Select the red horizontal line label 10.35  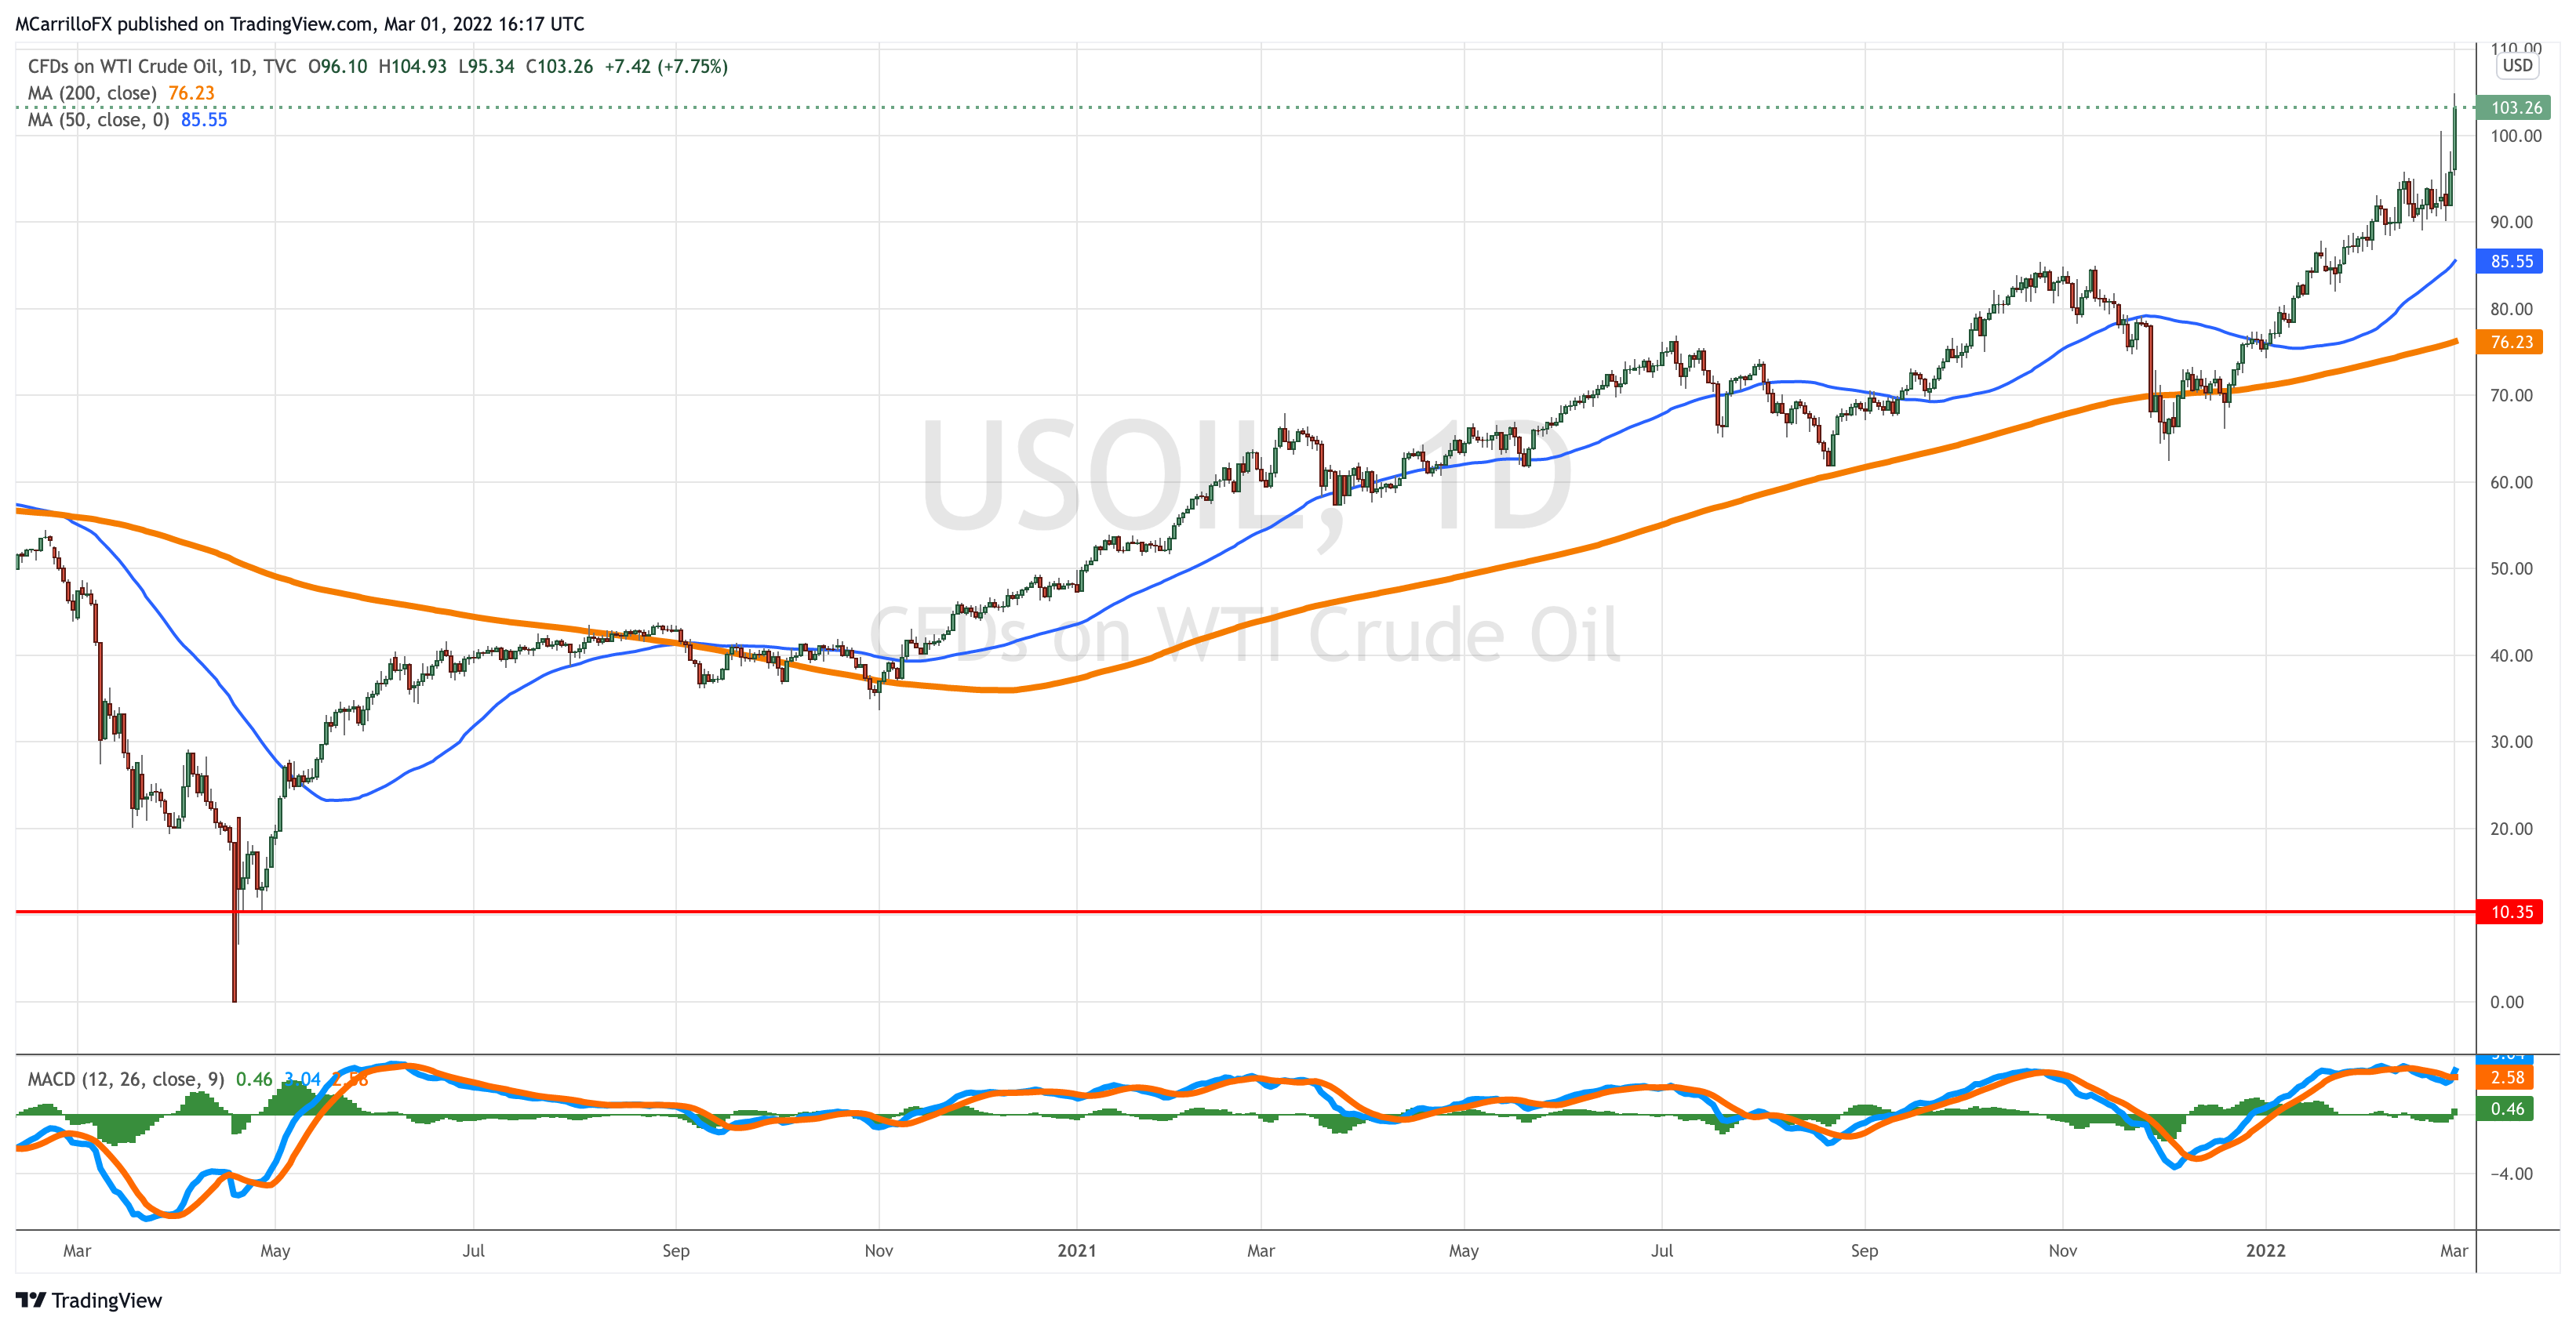(x=2510, y=911)
